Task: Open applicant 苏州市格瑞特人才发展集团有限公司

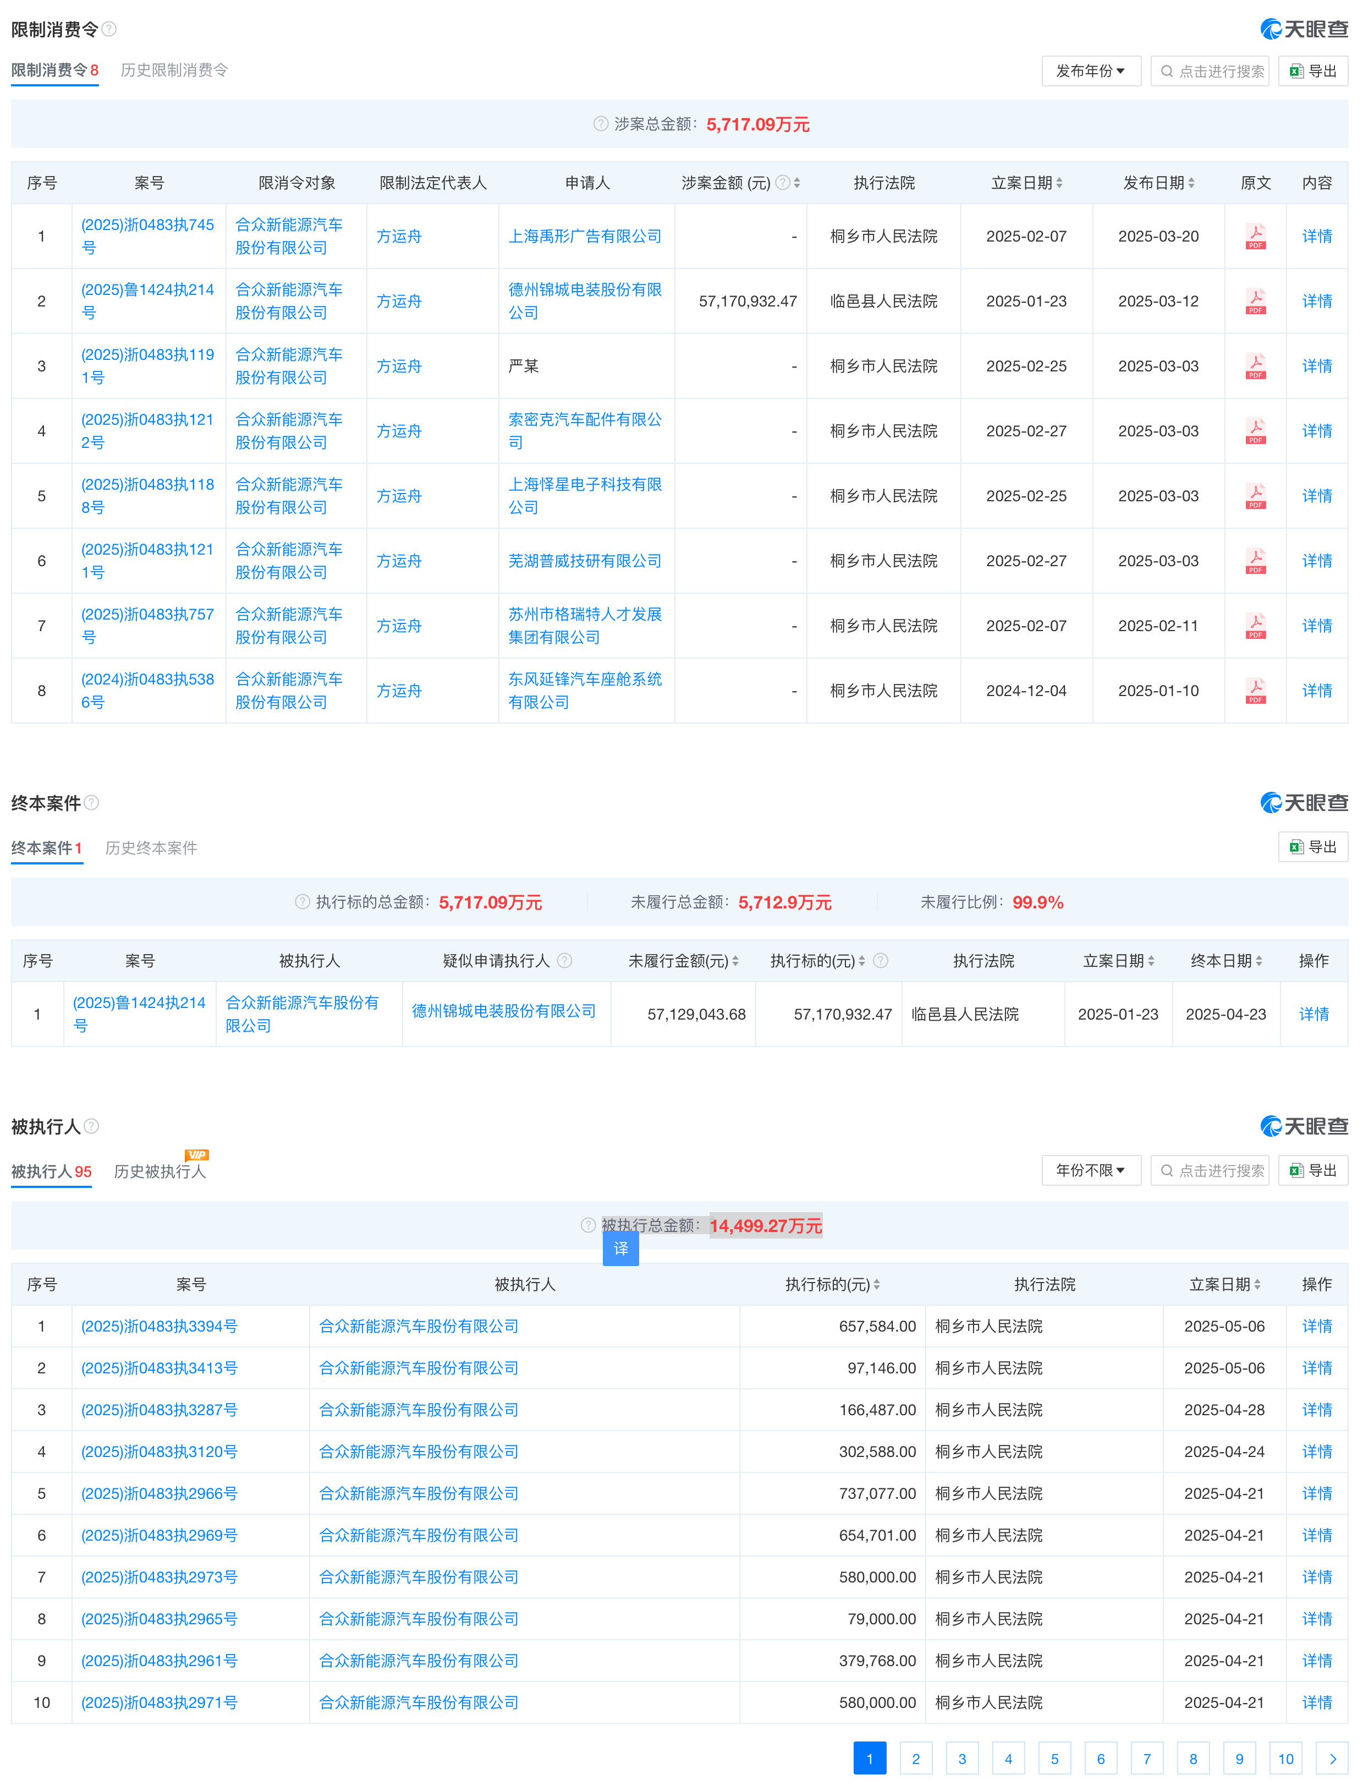Action: (585, 626)
